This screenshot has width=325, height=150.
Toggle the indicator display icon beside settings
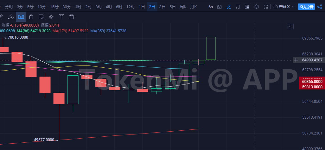tap(247, 7)
